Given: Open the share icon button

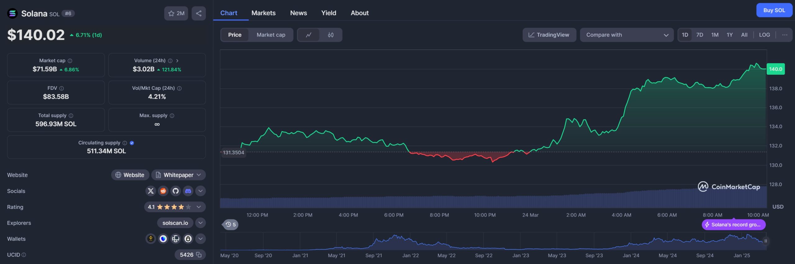Looking at the screenshot, I should coord(199,13).
